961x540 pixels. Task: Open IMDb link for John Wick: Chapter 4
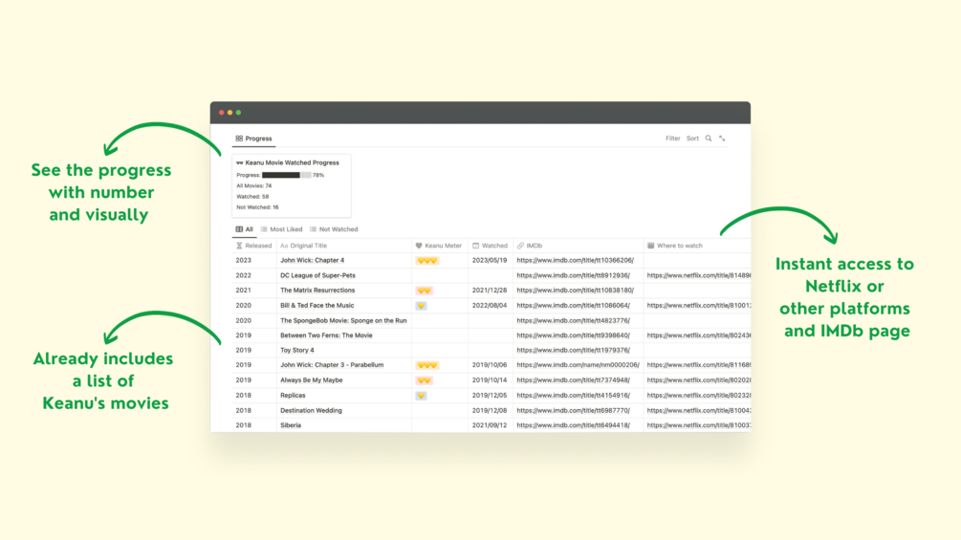coord(575,260)
